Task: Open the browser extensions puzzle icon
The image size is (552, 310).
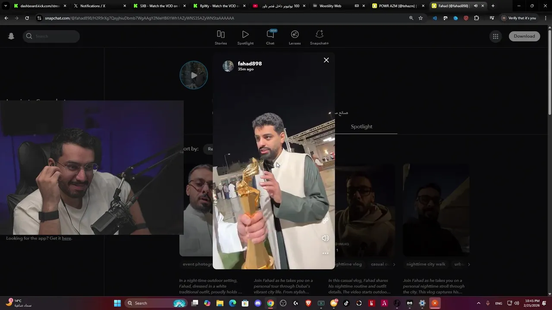Action: pyautogui.click(x=477, y=18)
